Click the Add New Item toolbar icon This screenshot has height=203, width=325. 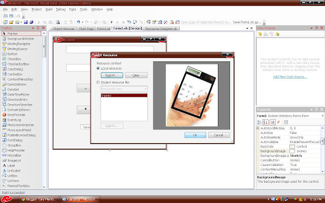17,22
